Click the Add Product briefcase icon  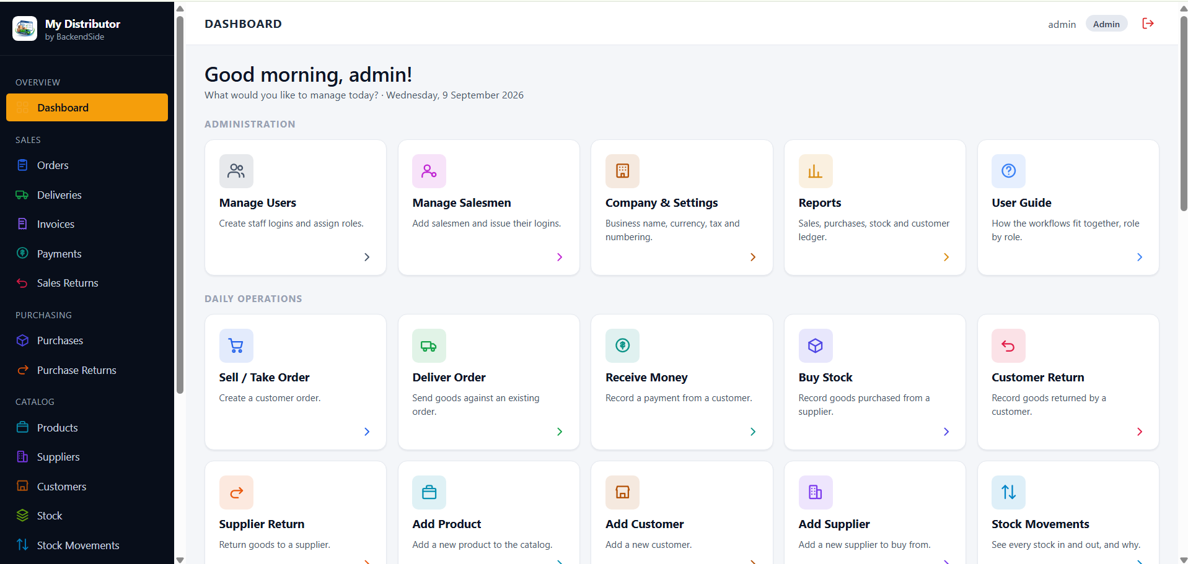pyautogui.click(x=429, y=492)
